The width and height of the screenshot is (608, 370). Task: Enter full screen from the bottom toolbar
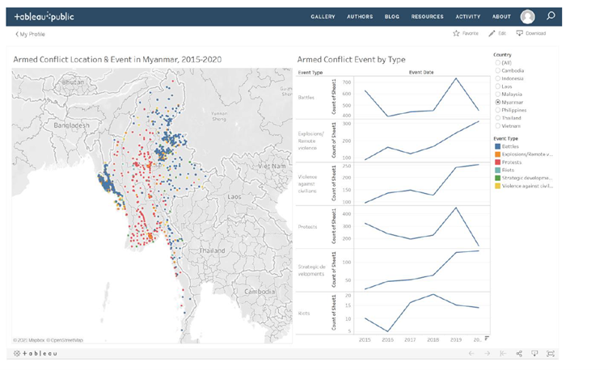(551, 354)
